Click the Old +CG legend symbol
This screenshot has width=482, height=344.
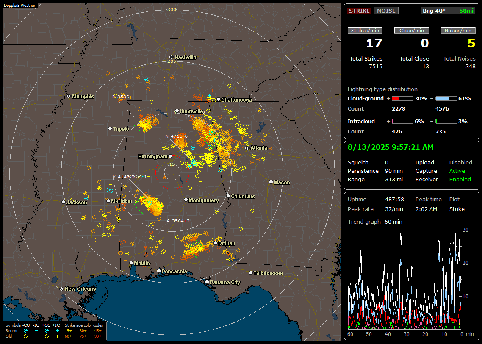47,336
